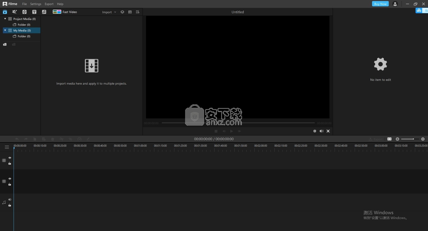Screen dimensions: 428x231
Task: Open the Text titles panel icon
Action: (34, 12)
